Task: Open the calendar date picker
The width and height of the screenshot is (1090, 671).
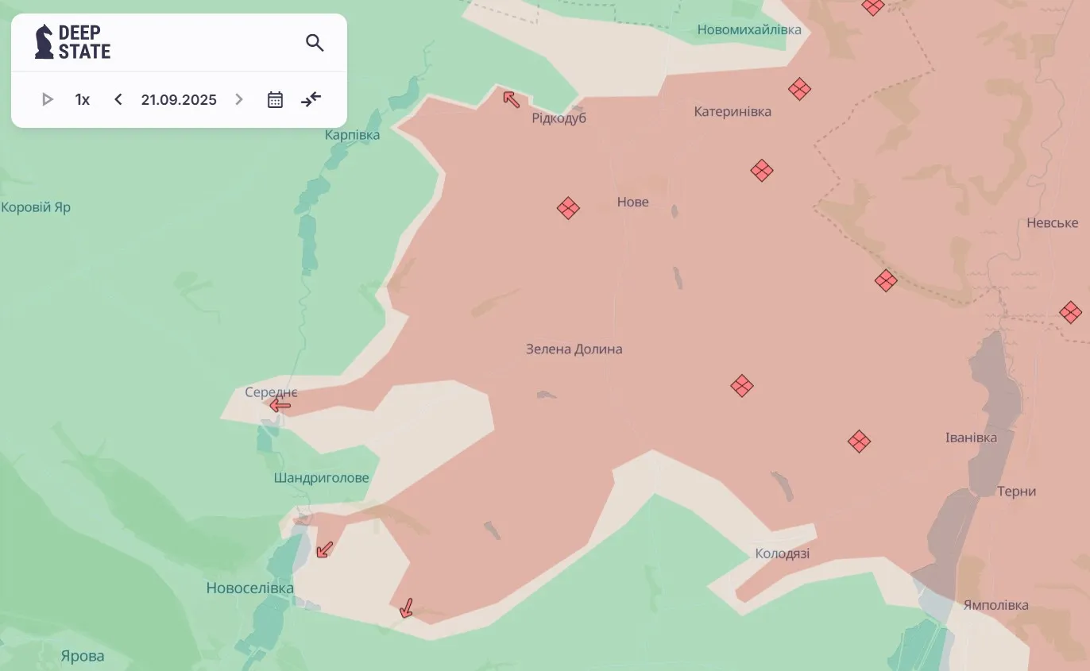Action: 275,99
